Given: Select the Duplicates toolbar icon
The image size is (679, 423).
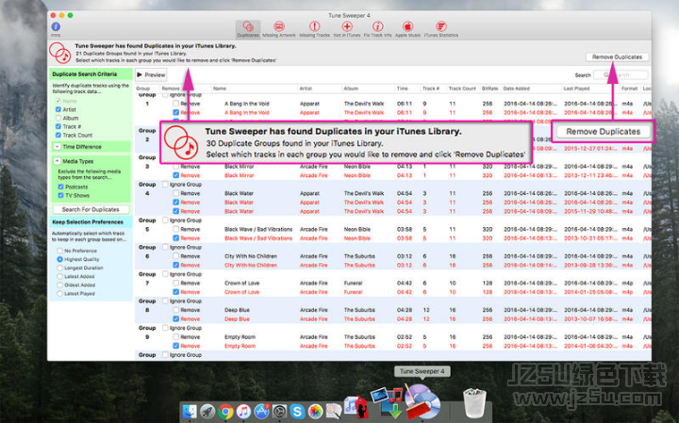Looking at the screenshot, I should click(x=248, y=29).
